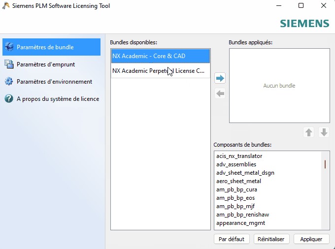The height and width of the screenshot is (249, 335).
Task: Select adv_assemblies in bundle components
Action: [x=236, y=164]
